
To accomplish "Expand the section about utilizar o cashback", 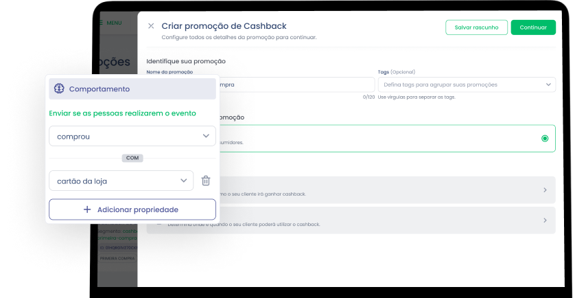I will (545, 220).
